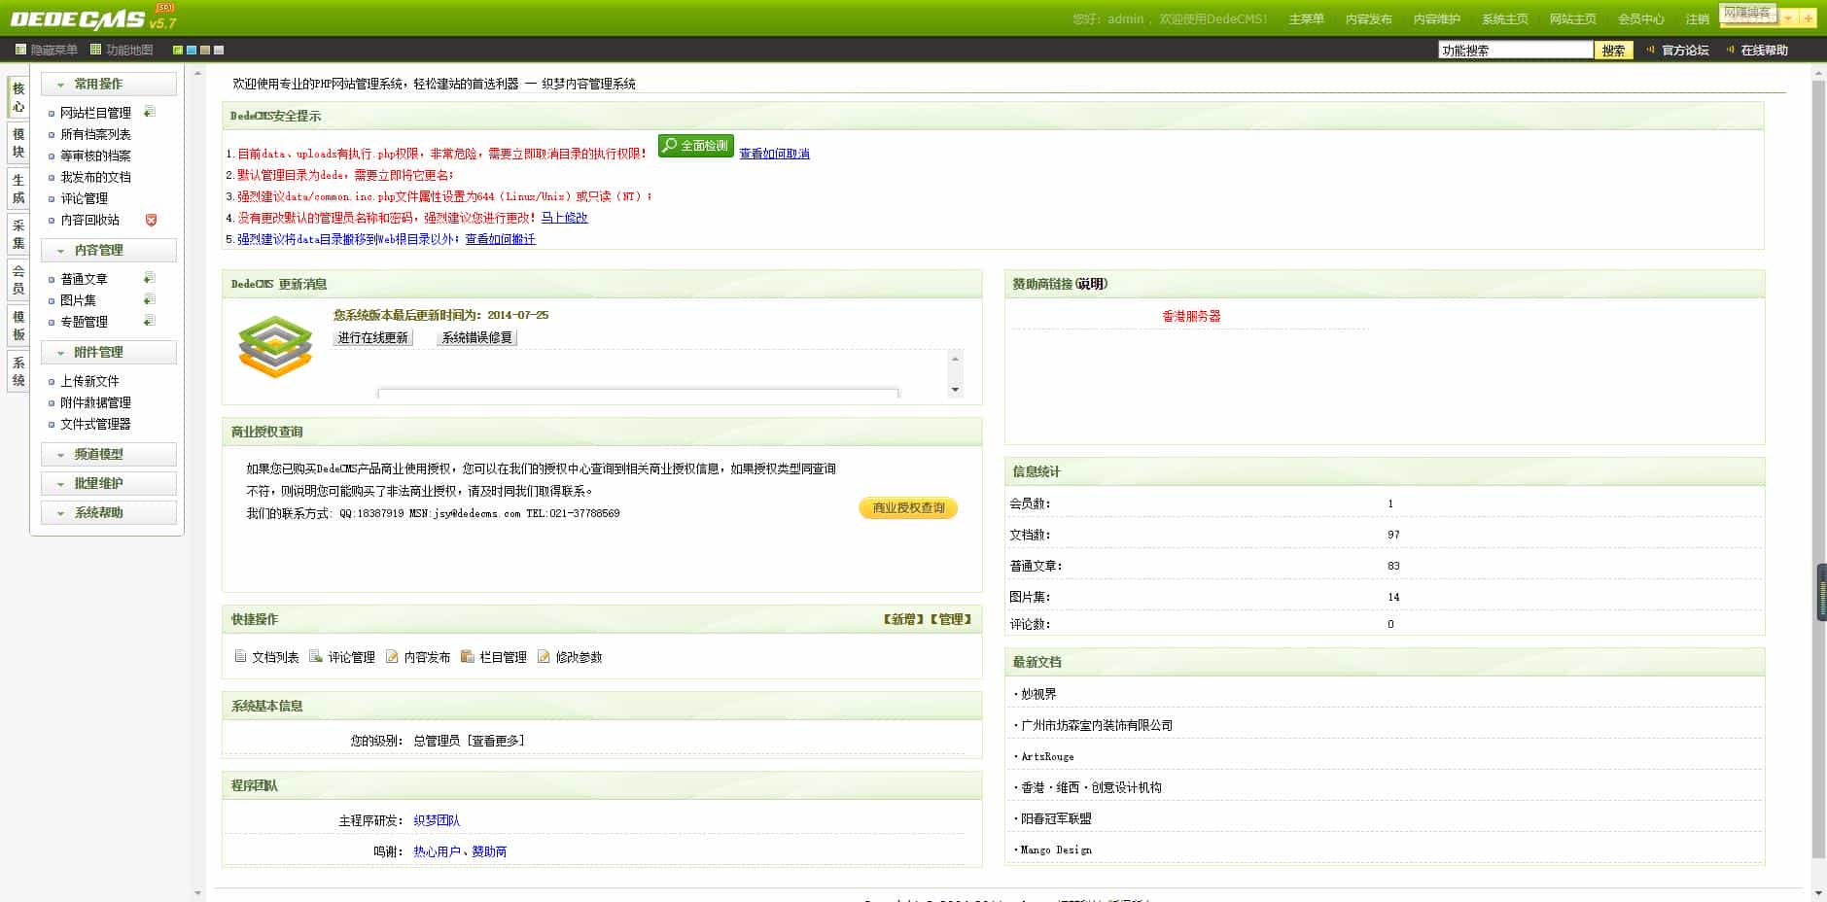1827x902 pixels.
Task: Click the red icon beside 内容回收站
Action: [x=151, y=220]
